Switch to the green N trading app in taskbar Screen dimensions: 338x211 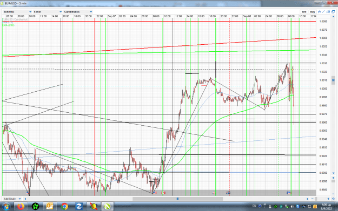tap(108, 207)
